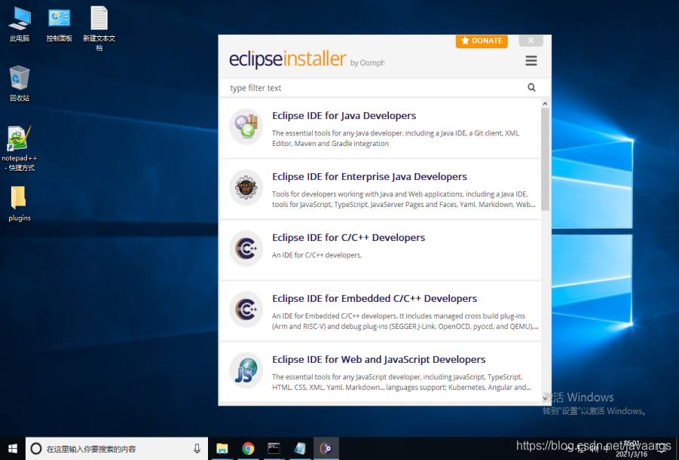
Task: Choose Eclipse IDE for Enterprise Java Developers
Action: point(369,177)
